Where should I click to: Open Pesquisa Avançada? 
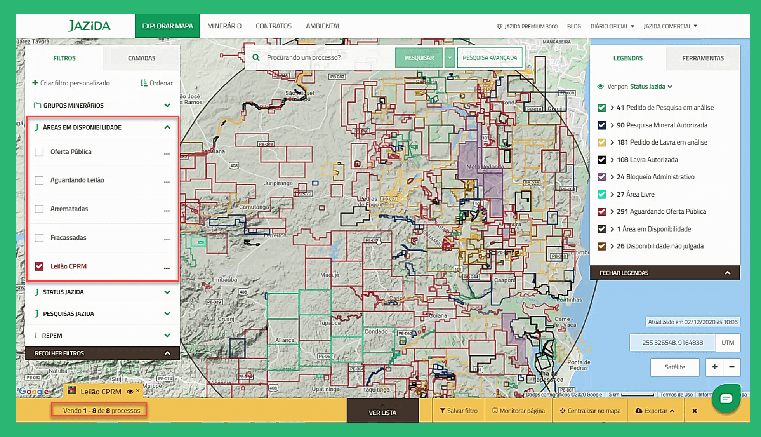pos(490,57)
